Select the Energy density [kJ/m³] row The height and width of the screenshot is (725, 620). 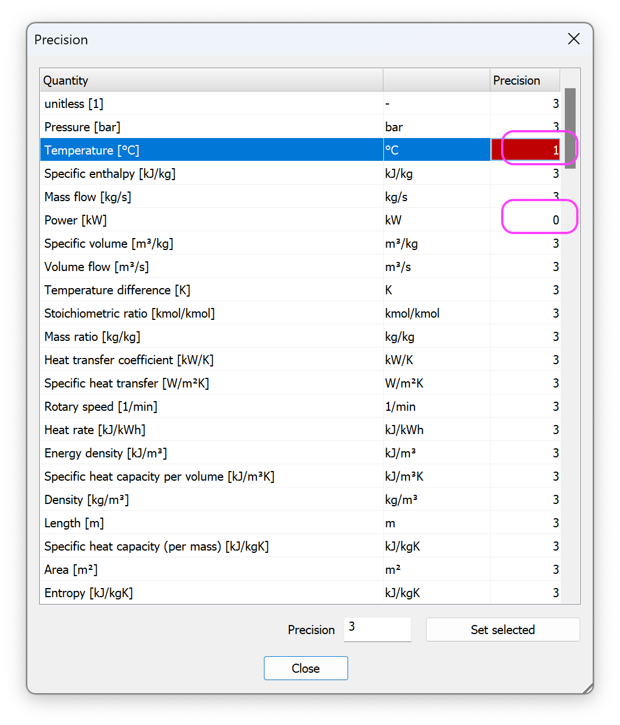point(300,453)
